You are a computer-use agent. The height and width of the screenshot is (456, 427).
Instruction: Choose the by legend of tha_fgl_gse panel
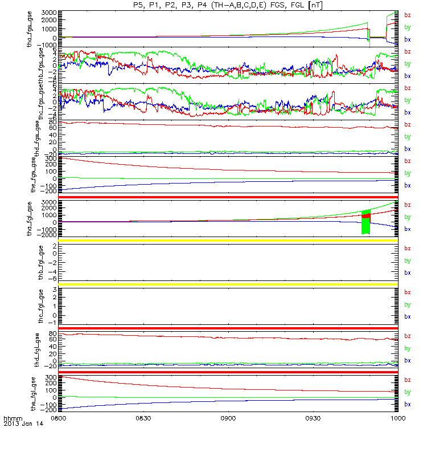click(x=408, y=217)
